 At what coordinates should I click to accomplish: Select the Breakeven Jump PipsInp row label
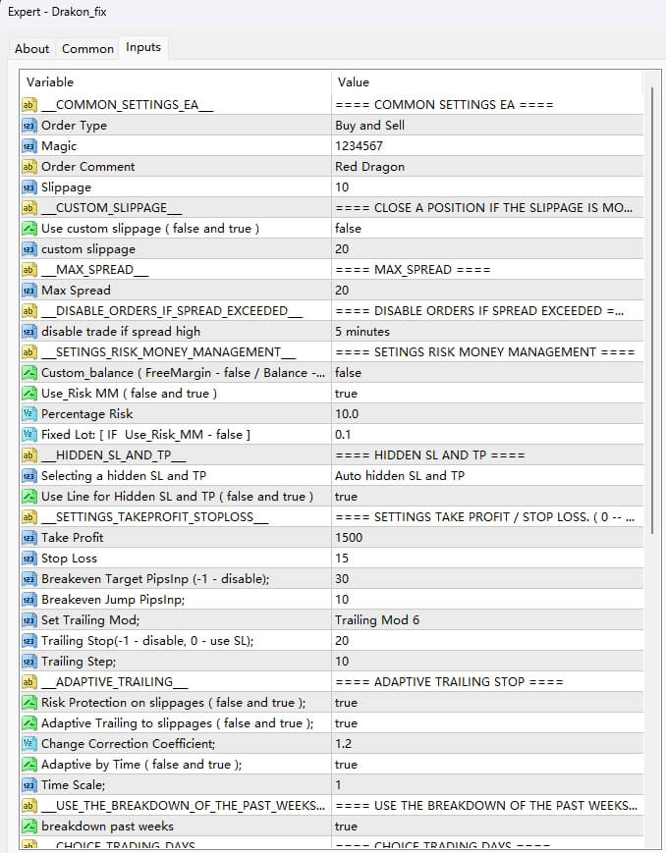point(113,600)
